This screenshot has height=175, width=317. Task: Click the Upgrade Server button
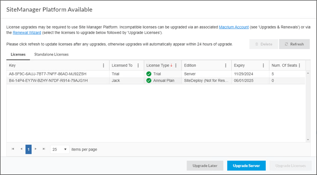[246, 166]
